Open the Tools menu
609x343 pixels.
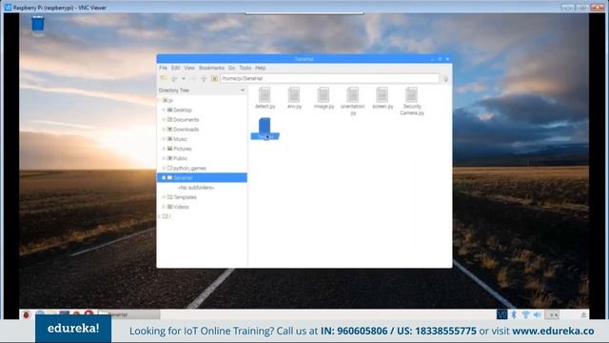coord(246,68)
